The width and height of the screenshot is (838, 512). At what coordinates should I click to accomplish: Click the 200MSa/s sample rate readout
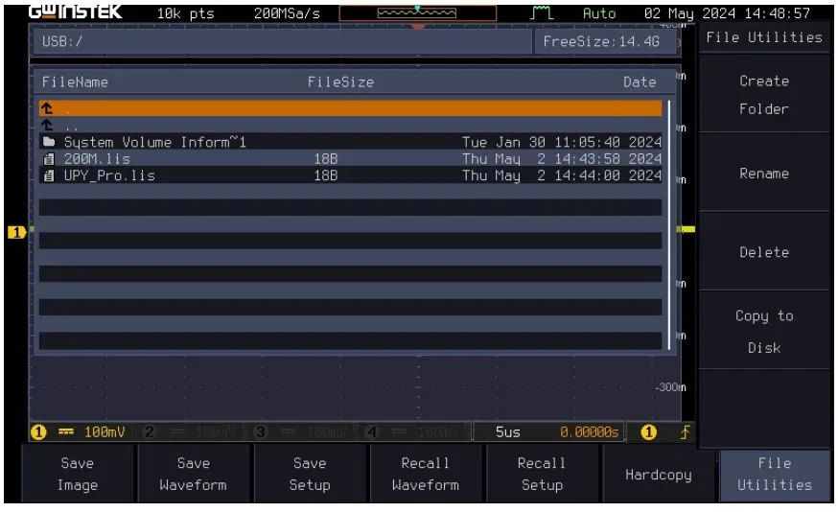coord(287,13)
